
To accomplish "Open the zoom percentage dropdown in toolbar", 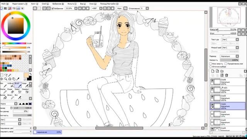I will point(76,8).
